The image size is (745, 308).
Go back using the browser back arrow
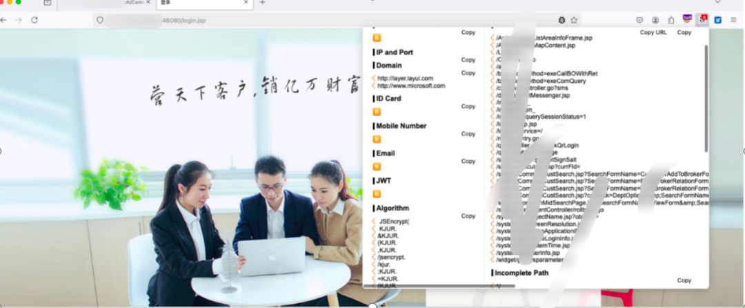point(3,20)
